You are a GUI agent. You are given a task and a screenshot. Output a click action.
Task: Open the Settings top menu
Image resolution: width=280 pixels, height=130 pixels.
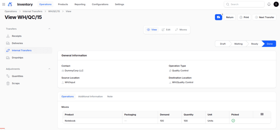(x=119, y=4)
